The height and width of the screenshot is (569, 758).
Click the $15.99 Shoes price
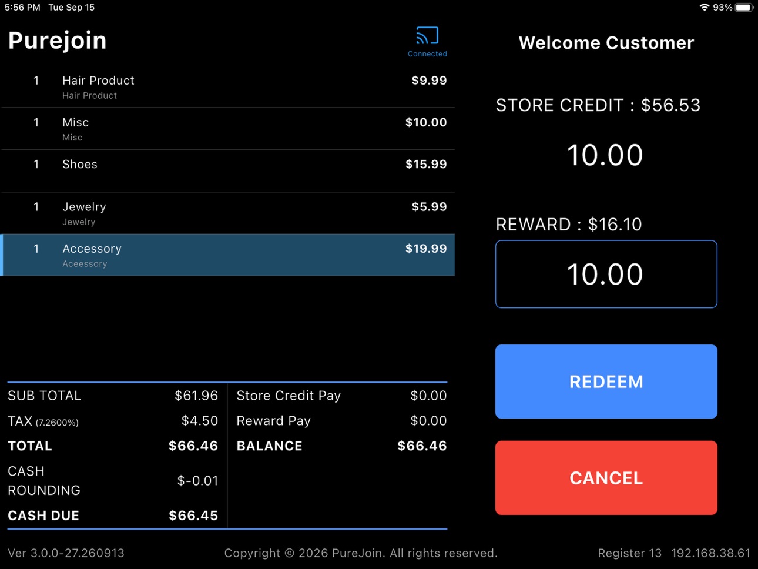click(426, 165)
